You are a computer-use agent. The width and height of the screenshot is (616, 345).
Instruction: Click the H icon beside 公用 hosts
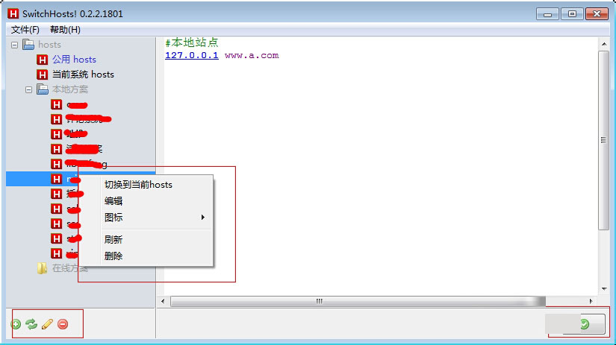(42, 60)
